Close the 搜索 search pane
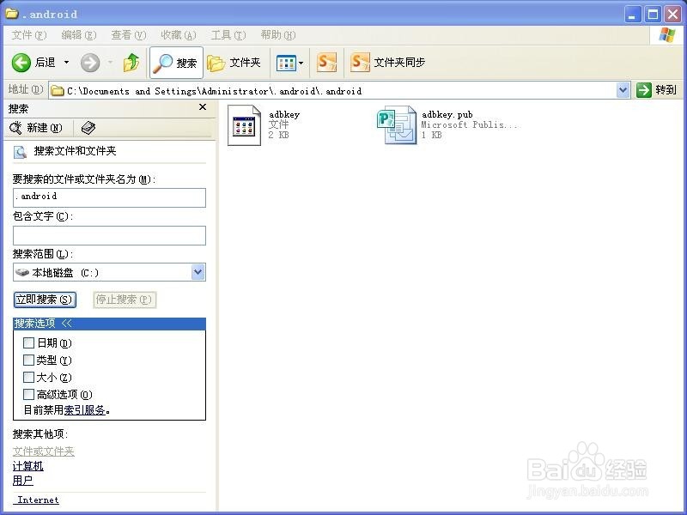Screen dimensions: 687x515 [x=203, y=106]
